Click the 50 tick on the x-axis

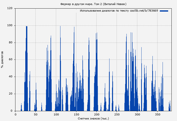[35, 114]
